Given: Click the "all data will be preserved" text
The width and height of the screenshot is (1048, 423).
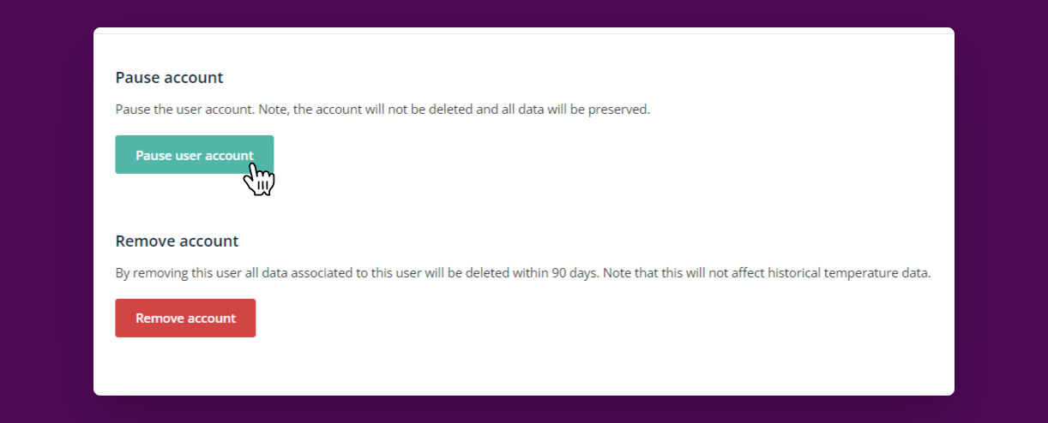Looking at the screenshot, I should coord(576,110).
